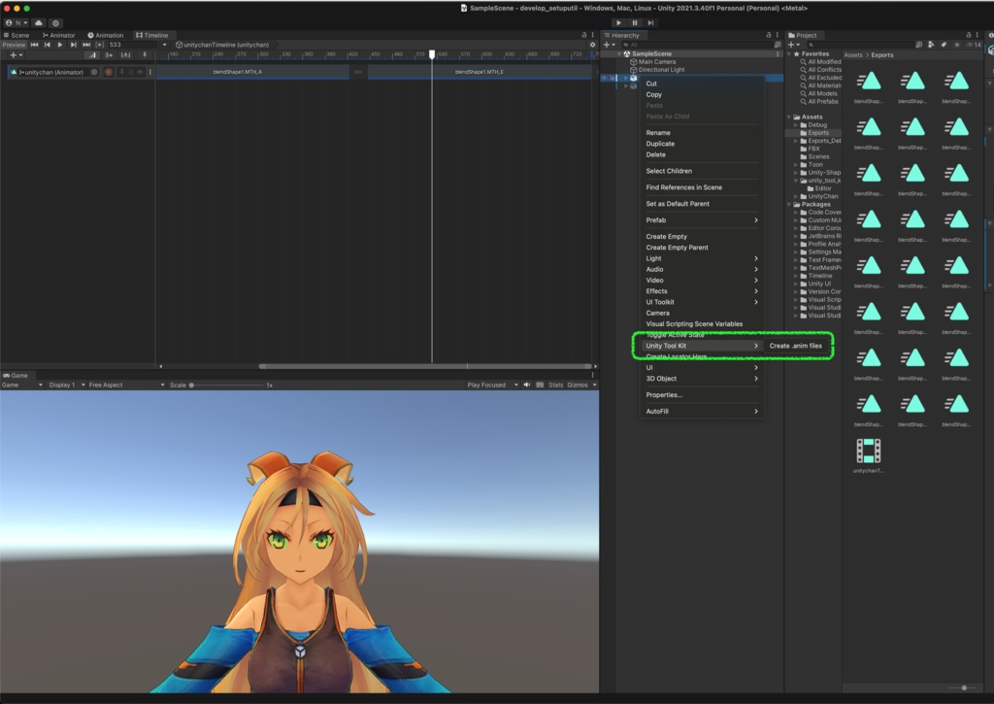Choose Create .anim files from context menu
This screenshot has width=994, height=704.
798,345
